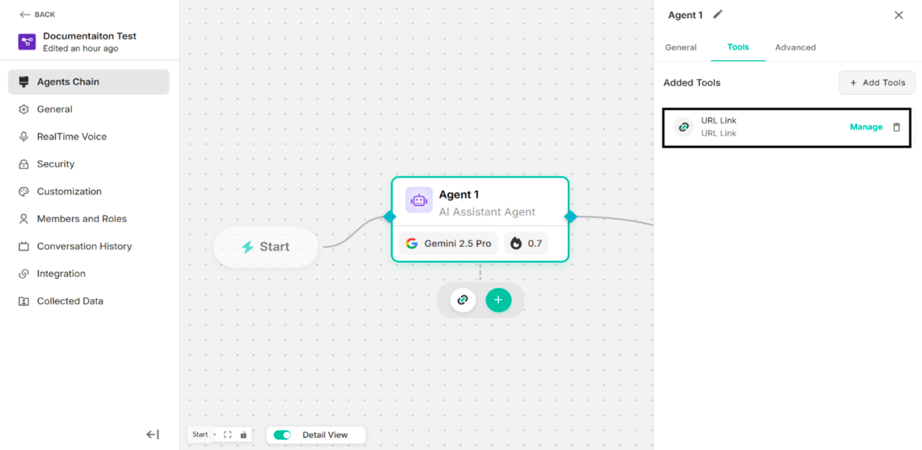Collapse the left sidebar with the arrow

click(152, 434)
